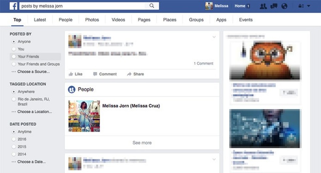The height and width of the screenshot is (173, 321).
Task: Open Melissa Jorn (Melissa Cruz) profile name
Action: click(131, 106)
